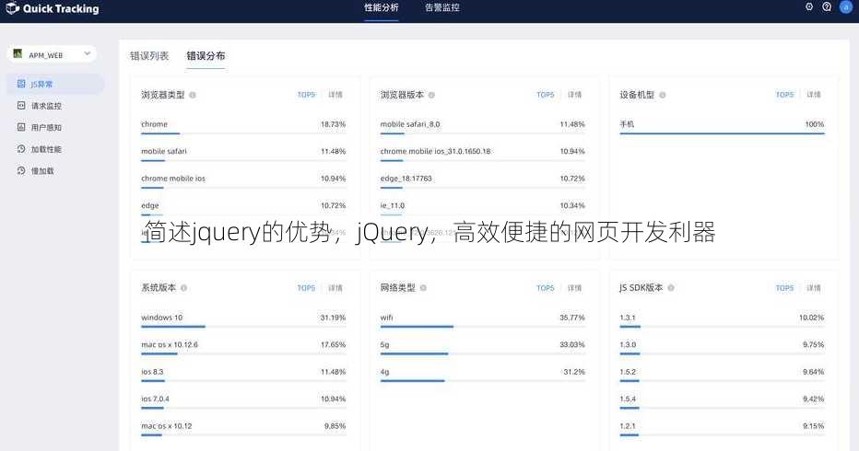Select TOP5 in 浏览器类型 card
Screen dimensions: 859x451
306,95
